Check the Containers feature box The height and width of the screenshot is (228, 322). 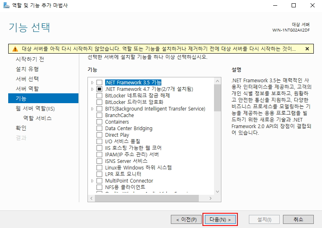[x=99, y=122]
